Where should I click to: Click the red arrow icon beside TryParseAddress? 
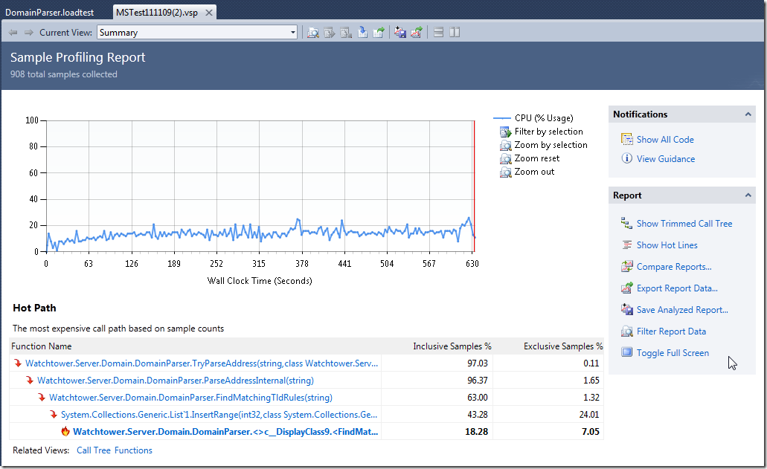tap(18, 363)
